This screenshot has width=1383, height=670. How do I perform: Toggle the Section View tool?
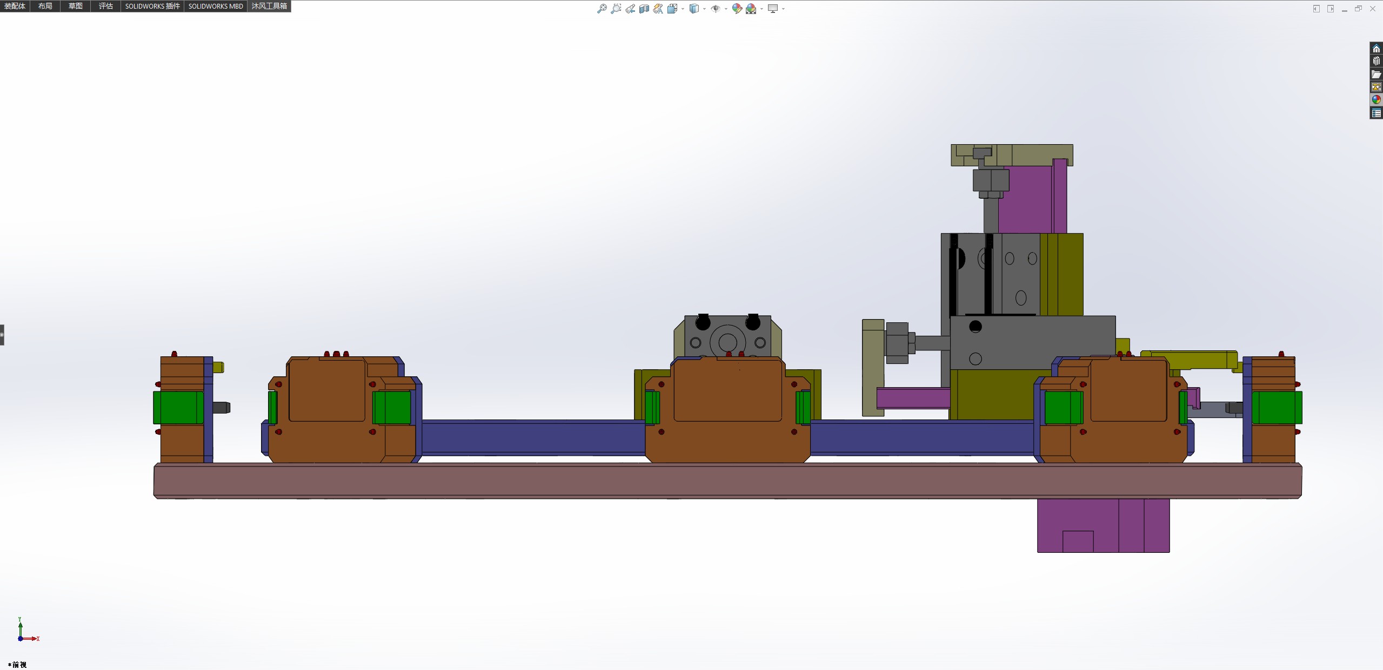(x=644, y=9)
